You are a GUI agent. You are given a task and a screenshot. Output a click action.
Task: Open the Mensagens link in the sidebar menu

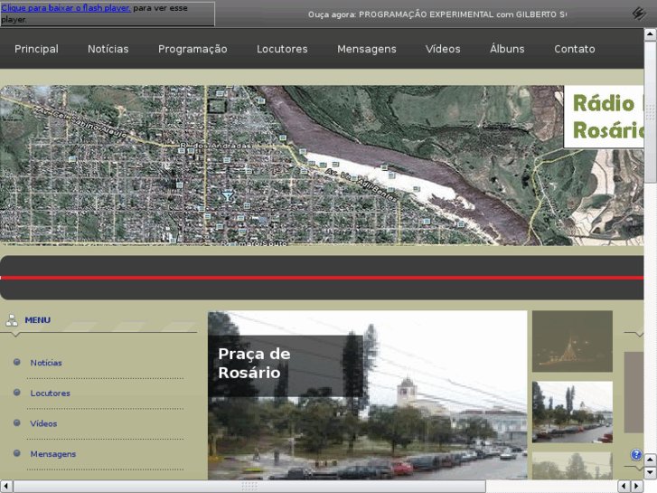pyautogui.click(x=52, y=454)
